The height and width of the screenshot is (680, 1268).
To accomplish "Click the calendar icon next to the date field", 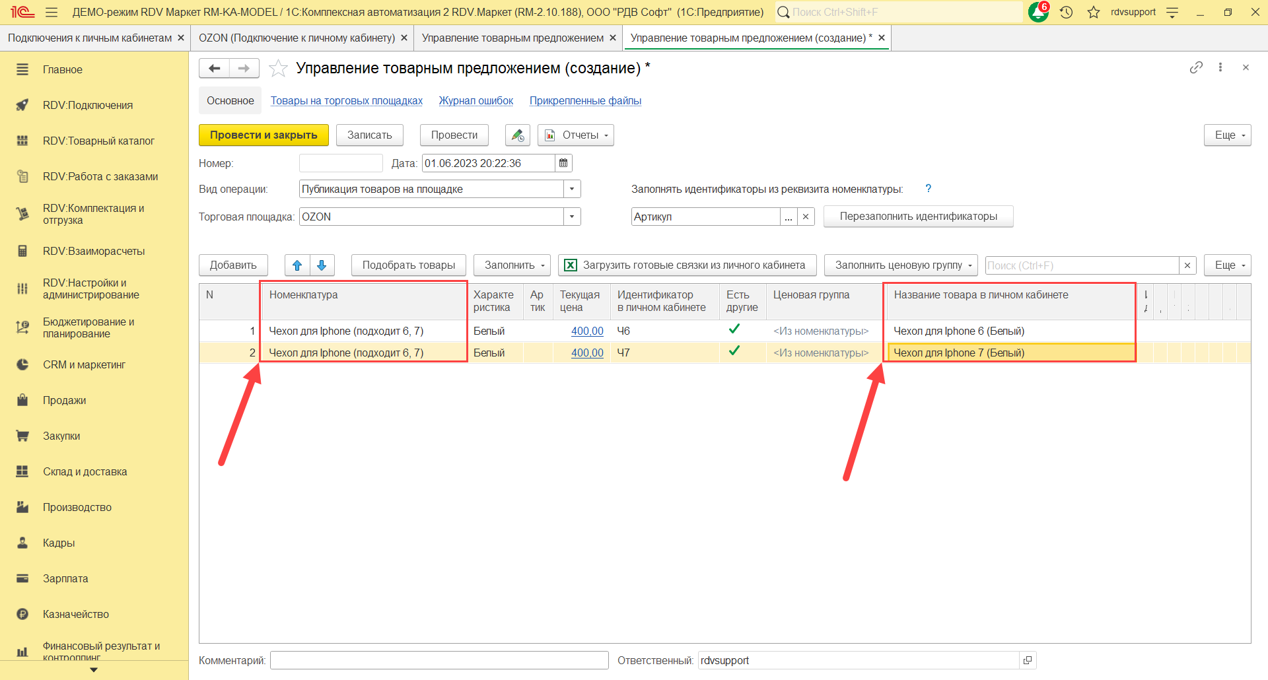I will [x=563, y=163].
